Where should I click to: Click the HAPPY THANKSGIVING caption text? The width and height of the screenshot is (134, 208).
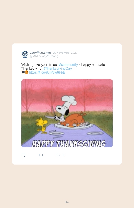coord(69,144)
